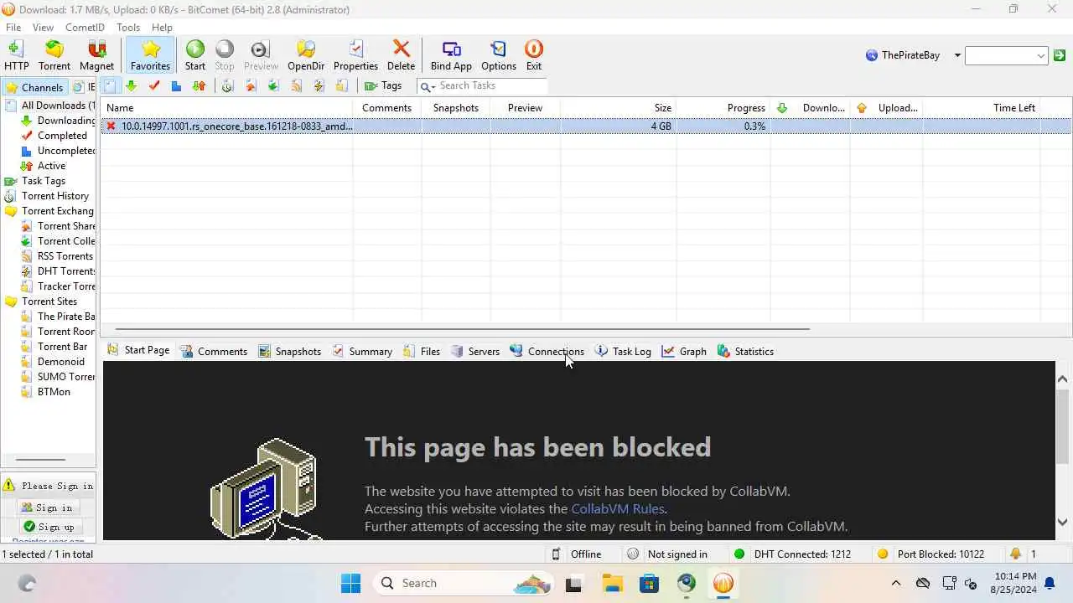The image size is (1073, 603).
Task: Switch to the Comments tab
Action: tap(214, 351)
